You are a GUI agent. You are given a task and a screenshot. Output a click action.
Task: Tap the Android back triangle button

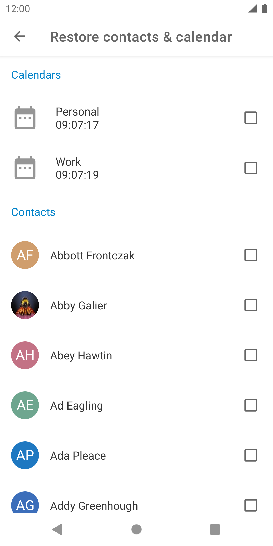[57, 529]
